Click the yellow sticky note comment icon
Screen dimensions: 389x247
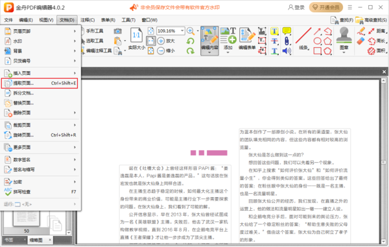(287, 31)
